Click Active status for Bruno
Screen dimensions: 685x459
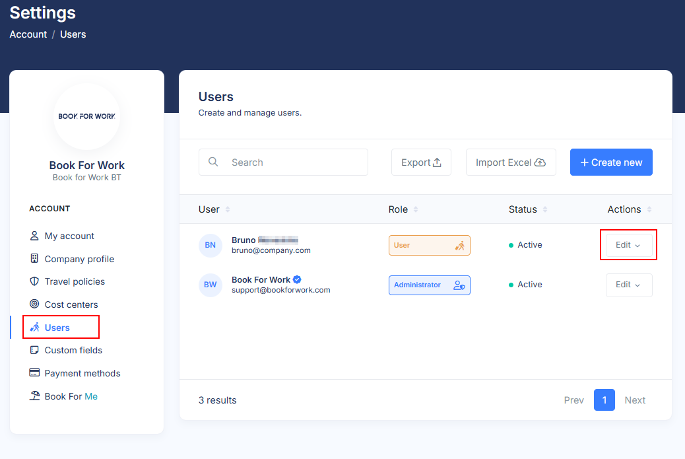pyautogui.click(x=525, y=245)
